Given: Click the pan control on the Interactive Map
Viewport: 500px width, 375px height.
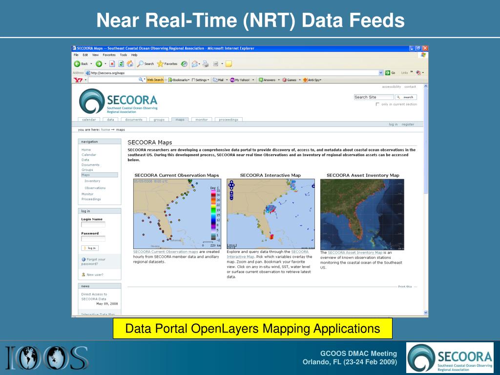Looking at the screenshot, I should (231, 185).
